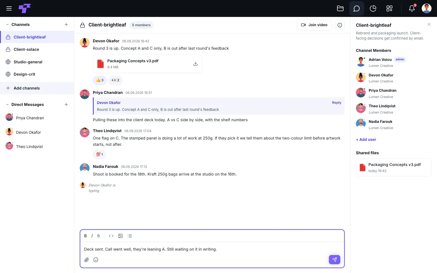437x273 pixels.
Task: Insert image in composer
Action: point(120,236)
